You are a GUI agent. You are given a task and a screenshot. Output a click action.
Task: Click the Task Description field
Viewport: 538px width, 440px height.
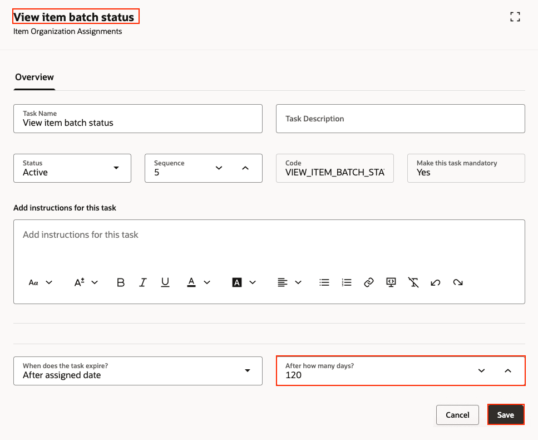tap(401, 119)
